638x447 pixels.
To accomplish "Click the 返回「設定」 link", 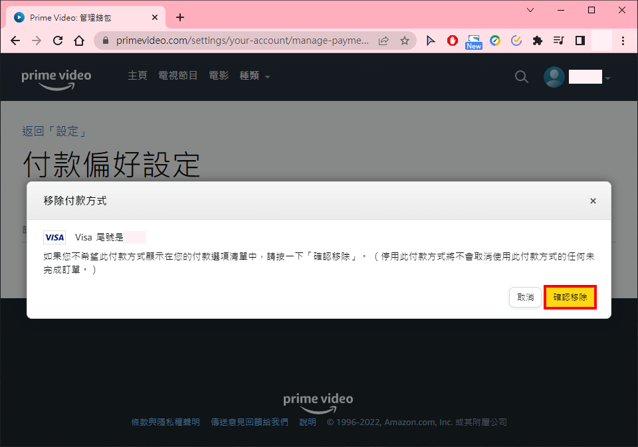I will (x=54, y=132).
